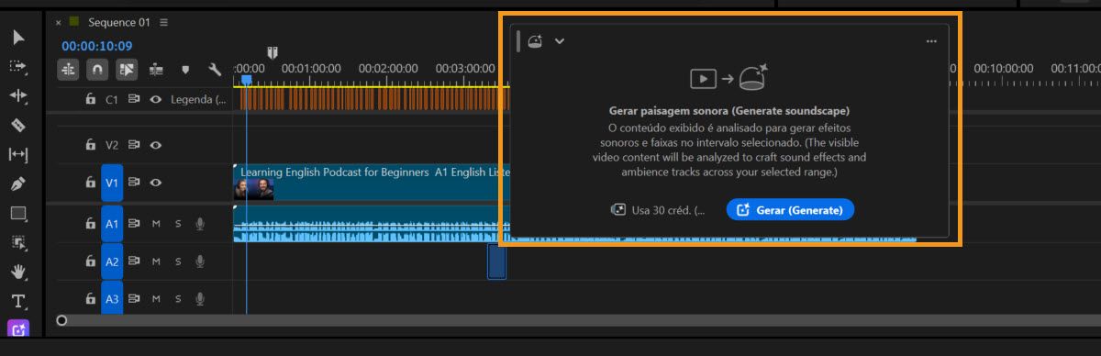This screenshot has width=1101, height=356.
Task: Enable voice-over record on A1 track
Action: 200,223
